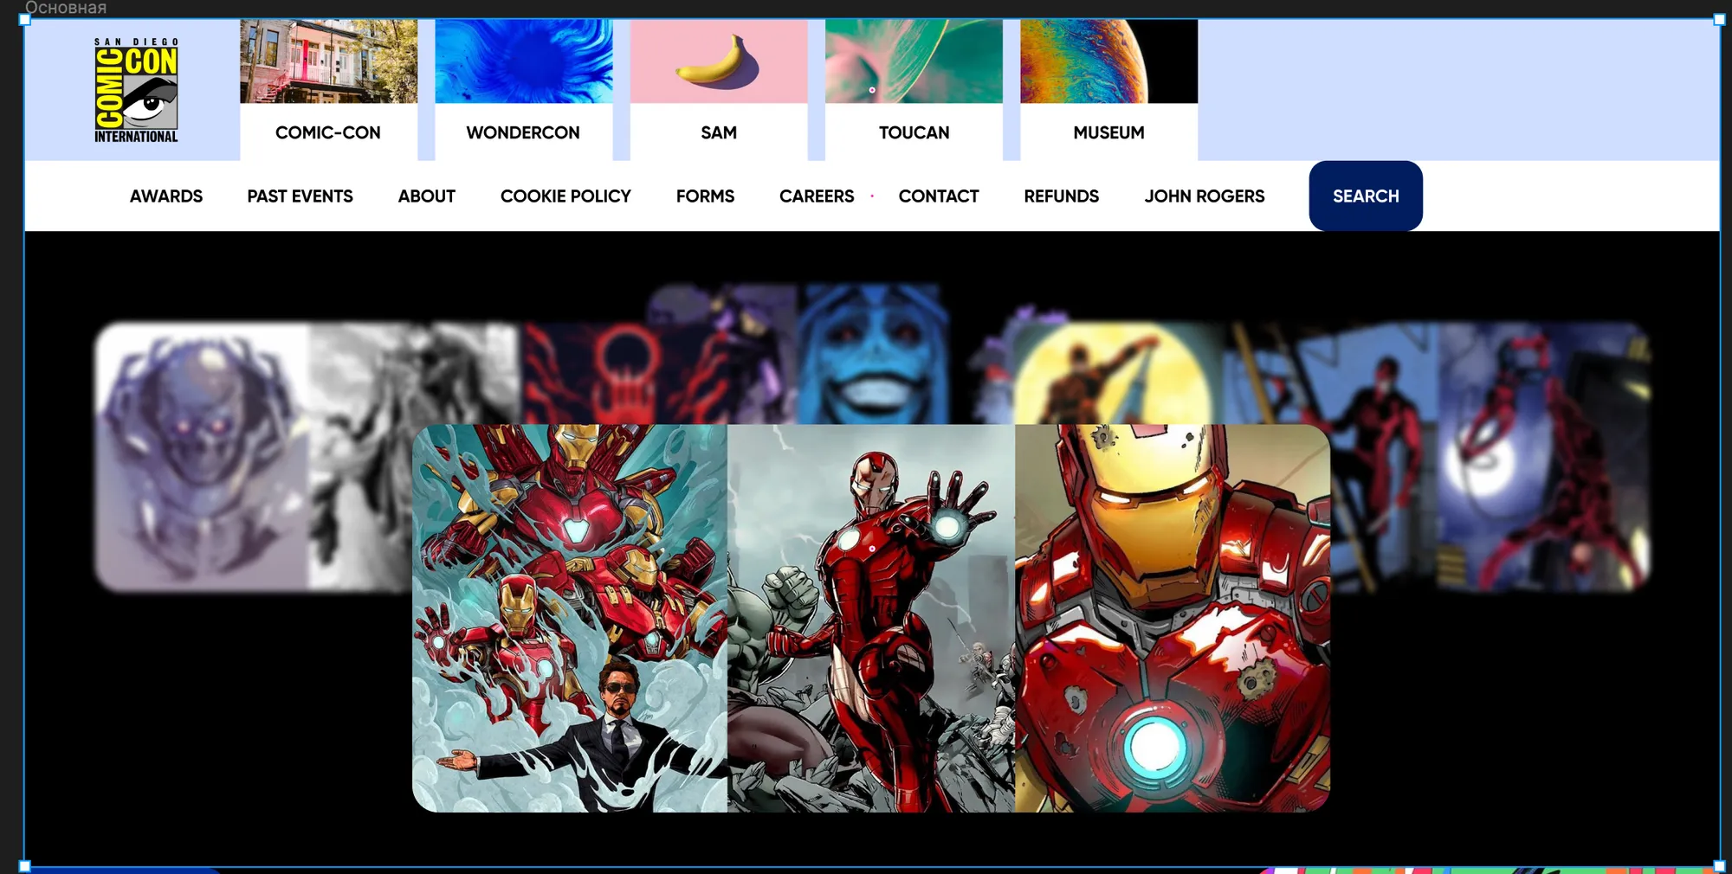Select the Iron Man armors with Tony Stark artwork
Screen dimensions: 1732x874
point(570,618)
